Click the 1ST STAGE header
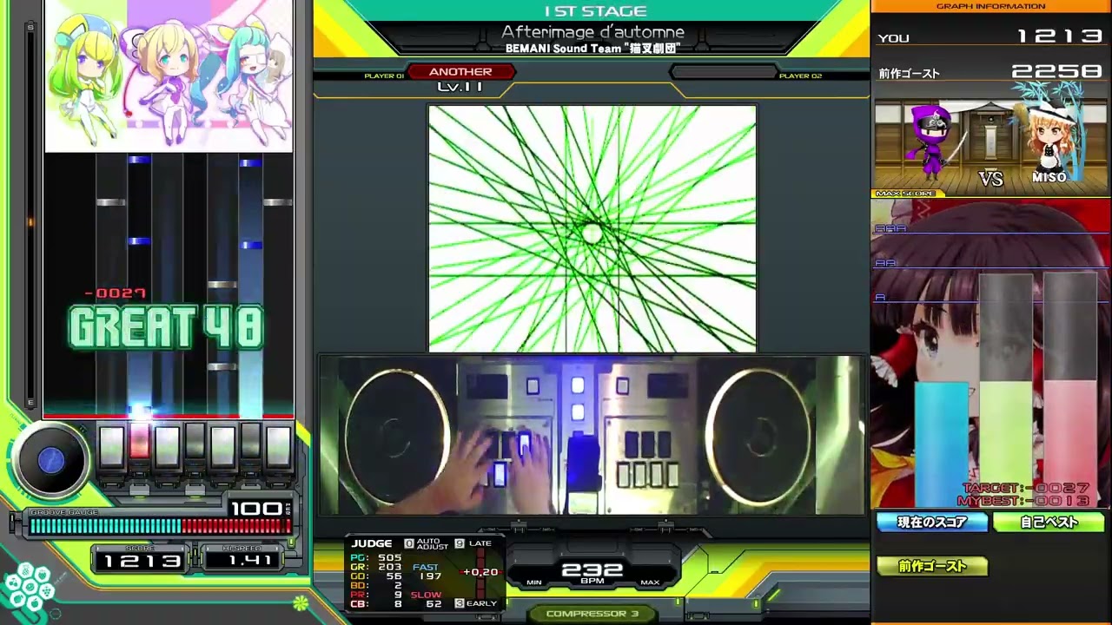Viewport: 1112px width, 625px height. click(x=595, y=11)
